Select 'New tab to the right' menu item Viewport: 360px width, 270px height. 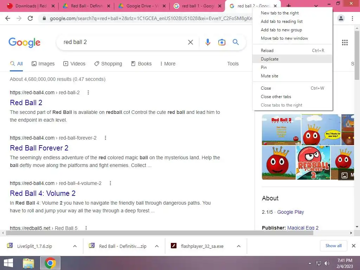[292, 13]
